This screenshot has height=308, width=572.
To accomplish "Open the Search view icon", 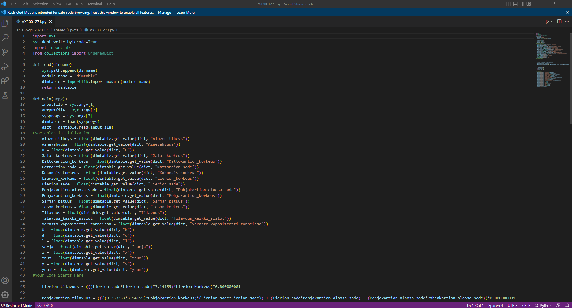I will [5, 38].
